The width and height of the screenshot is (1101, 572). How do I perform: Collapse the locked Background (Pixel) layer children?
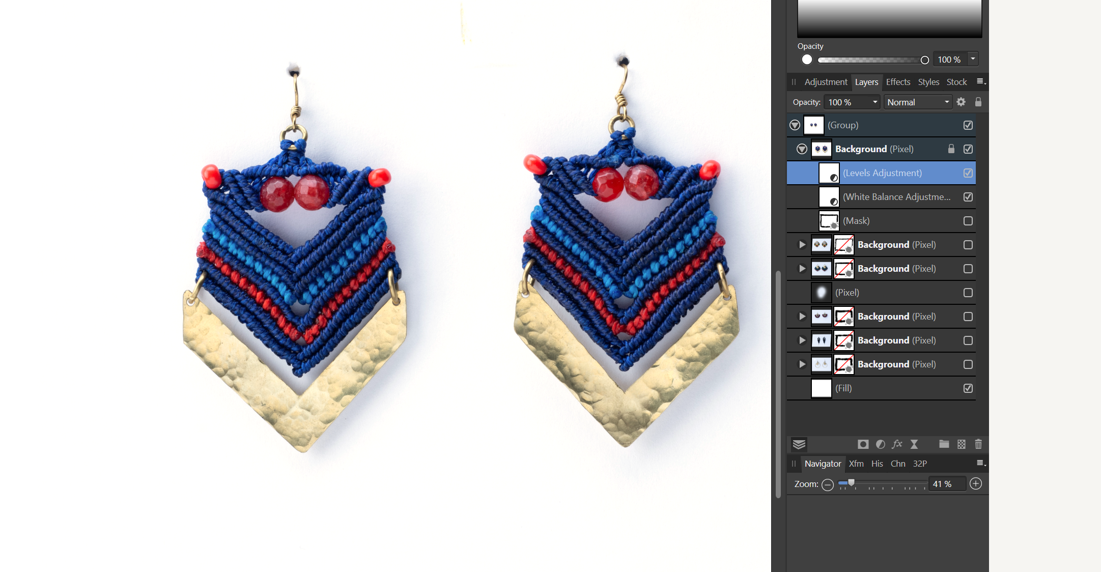(x=802, y=149)
